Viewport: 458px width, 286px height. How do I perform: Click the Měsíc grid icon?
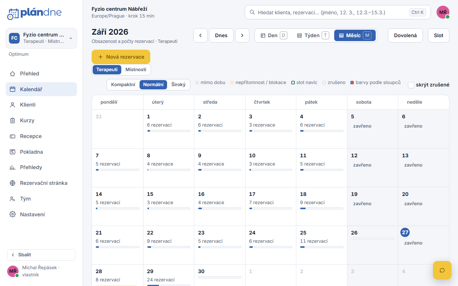coord(341,35)
